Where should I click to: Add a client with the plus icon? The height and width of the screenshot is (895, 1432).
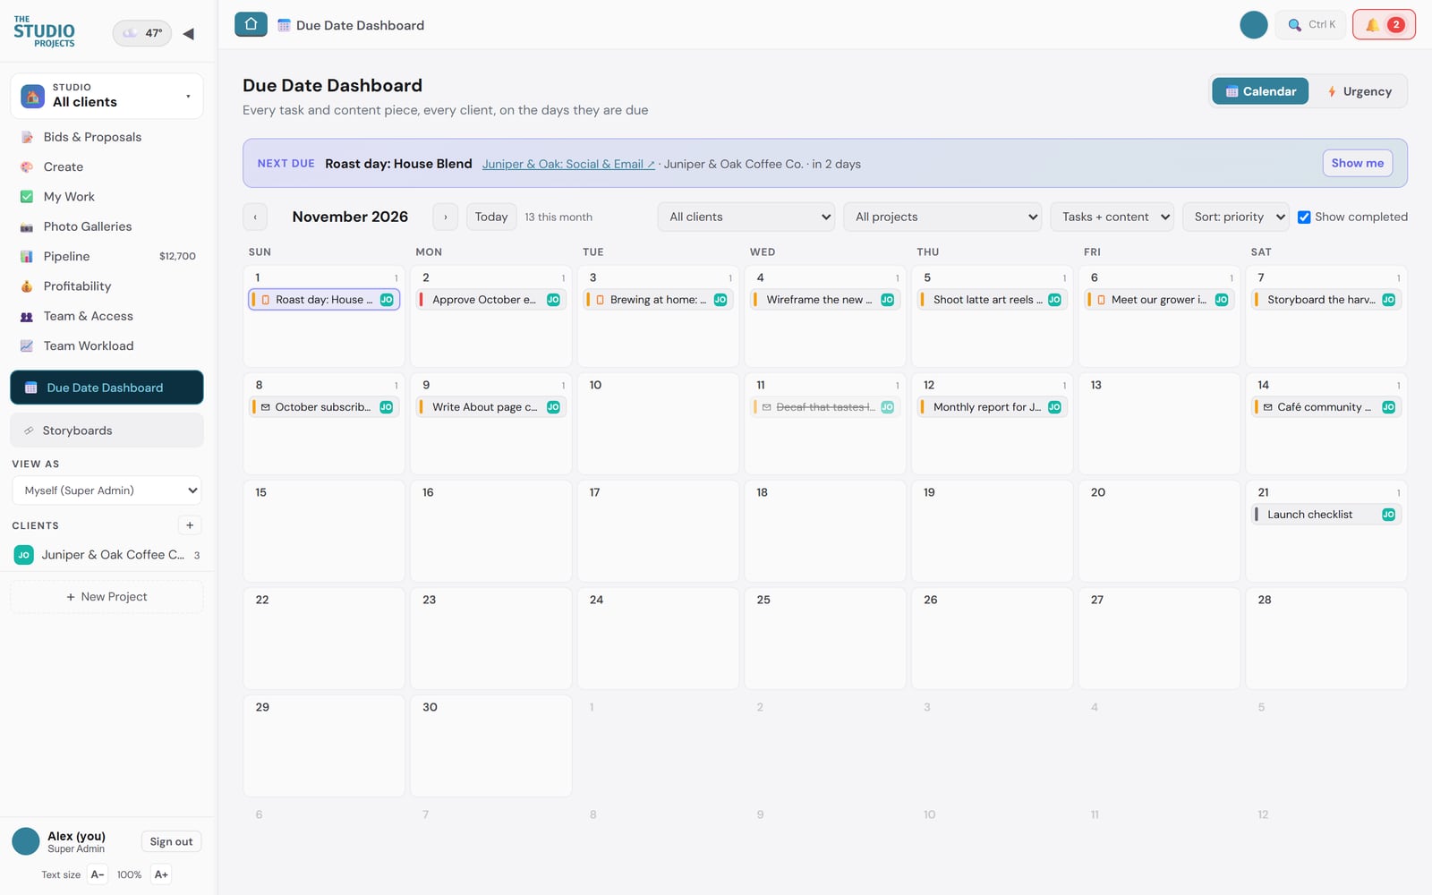tap(190, 525)
